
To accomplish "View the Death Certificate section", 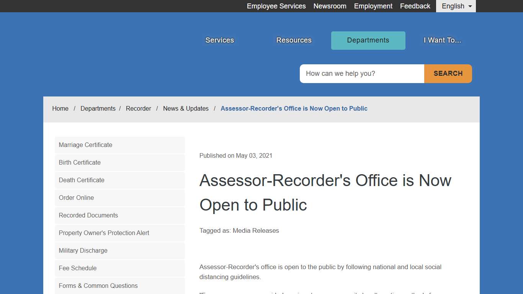I will pyautogui.click(x=81, y=180).
